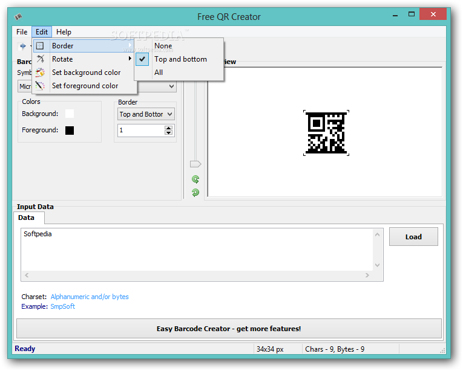
Task: Click the Load button
Action: click(413, 236)
